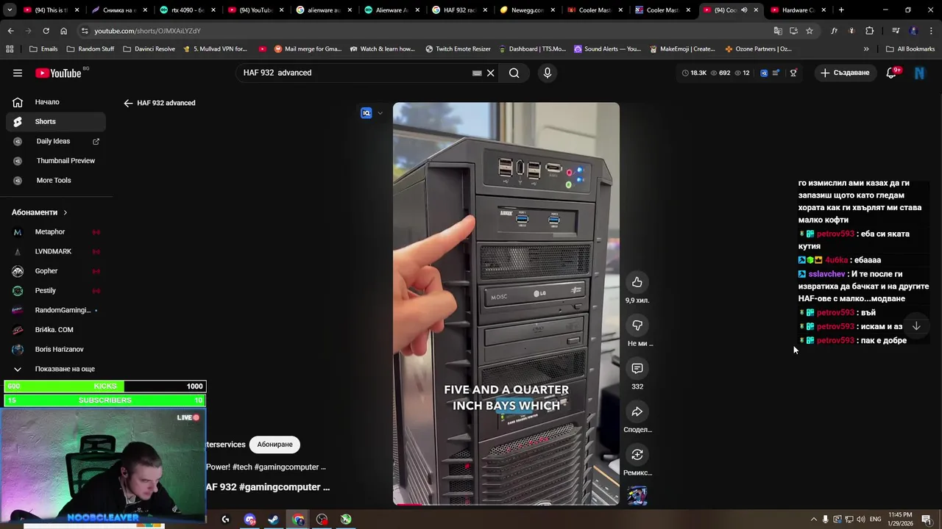The width and height of the screenshot is (942, 529).
Task: Open the Davinci Resolve bookmark folder
Action: [x=149, y=49]
